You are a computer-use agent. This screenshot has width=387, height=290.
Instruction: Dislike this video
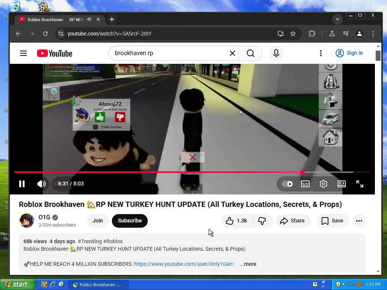pos(262,221)
